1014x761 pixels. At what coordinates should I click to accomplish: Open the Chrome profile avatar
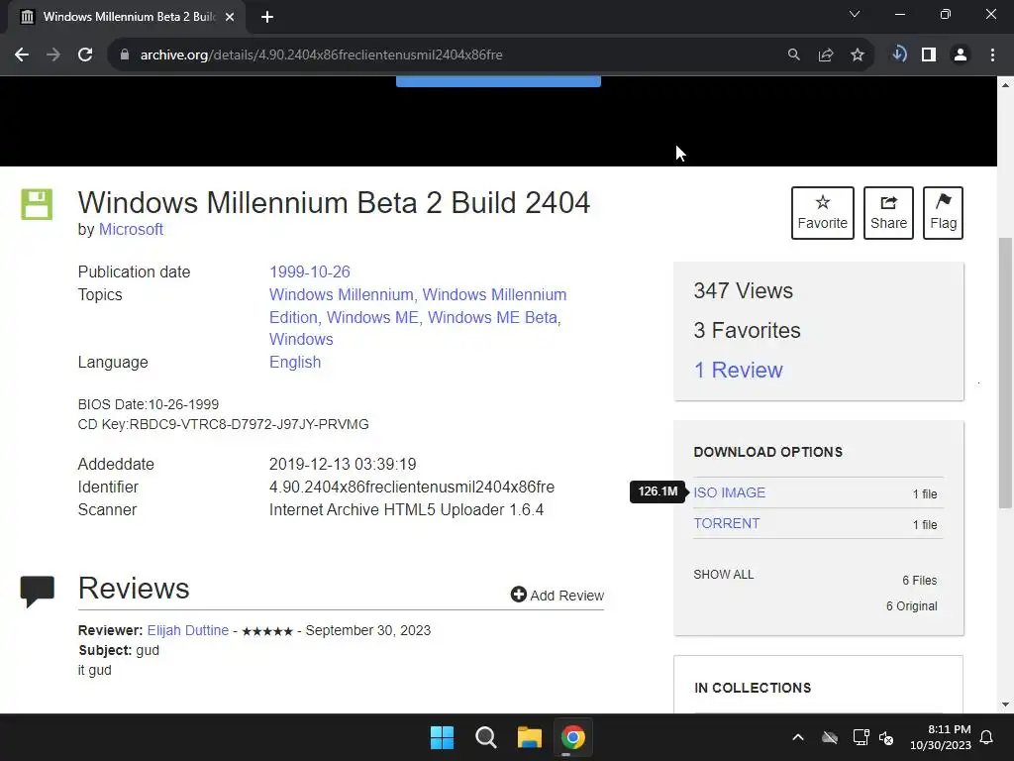tap(961, 55)
